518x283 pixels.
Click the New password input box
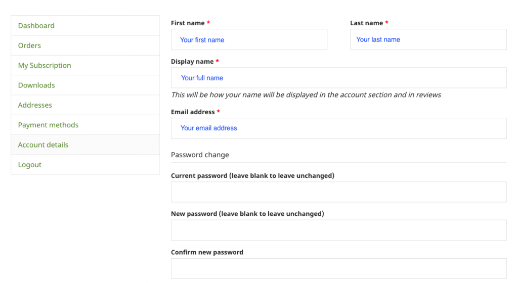pos(338,230)
